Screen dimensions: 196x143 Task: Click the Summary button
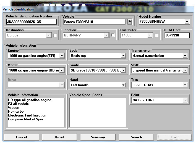(x=98, y=137)
